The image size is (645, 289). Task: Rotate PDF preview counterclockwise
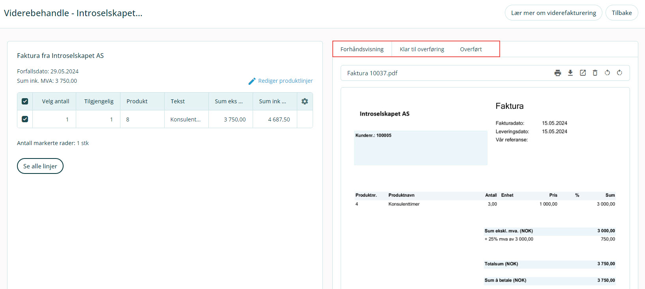pos(607,73)
